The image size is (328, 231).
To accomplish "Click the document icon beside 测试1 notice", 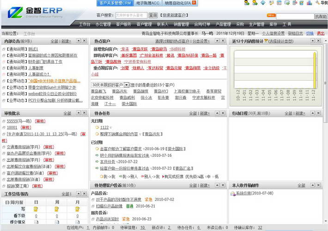I will (x=4, y=49).
